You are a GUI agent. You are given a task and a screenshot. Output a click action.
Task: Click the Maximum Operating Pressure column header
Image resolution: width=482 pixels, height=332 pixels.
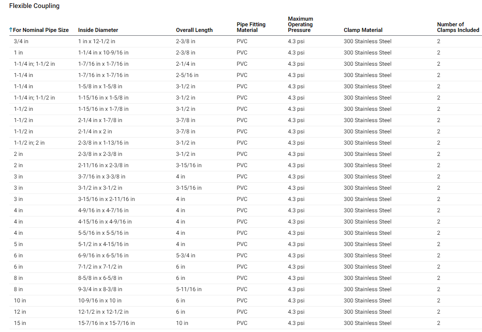click(x=300, y=24)
